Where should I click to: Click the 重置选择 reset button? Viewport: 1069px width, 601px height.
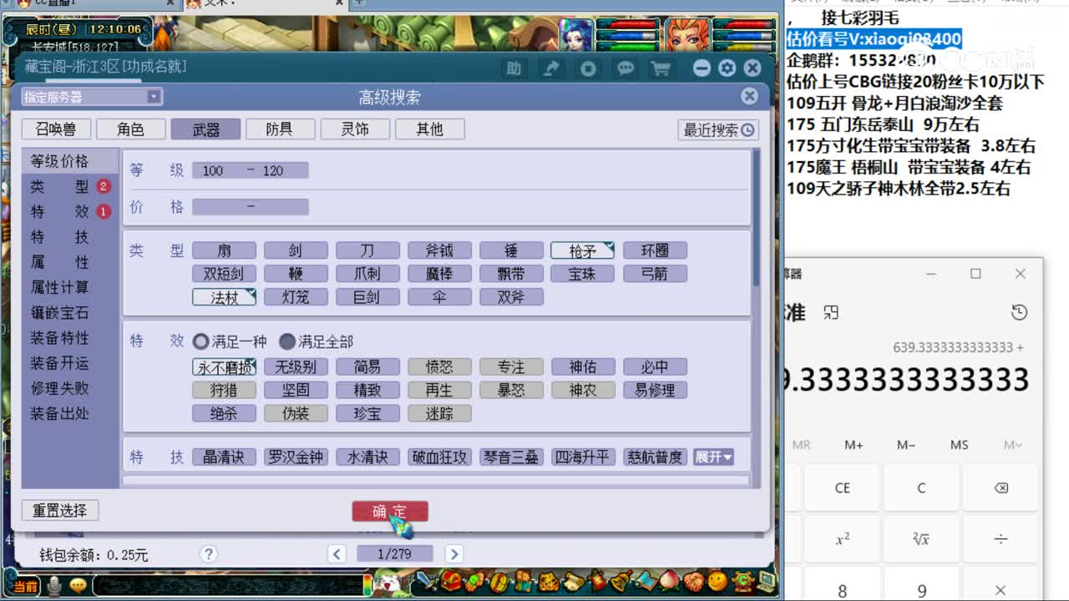point(60,510)
